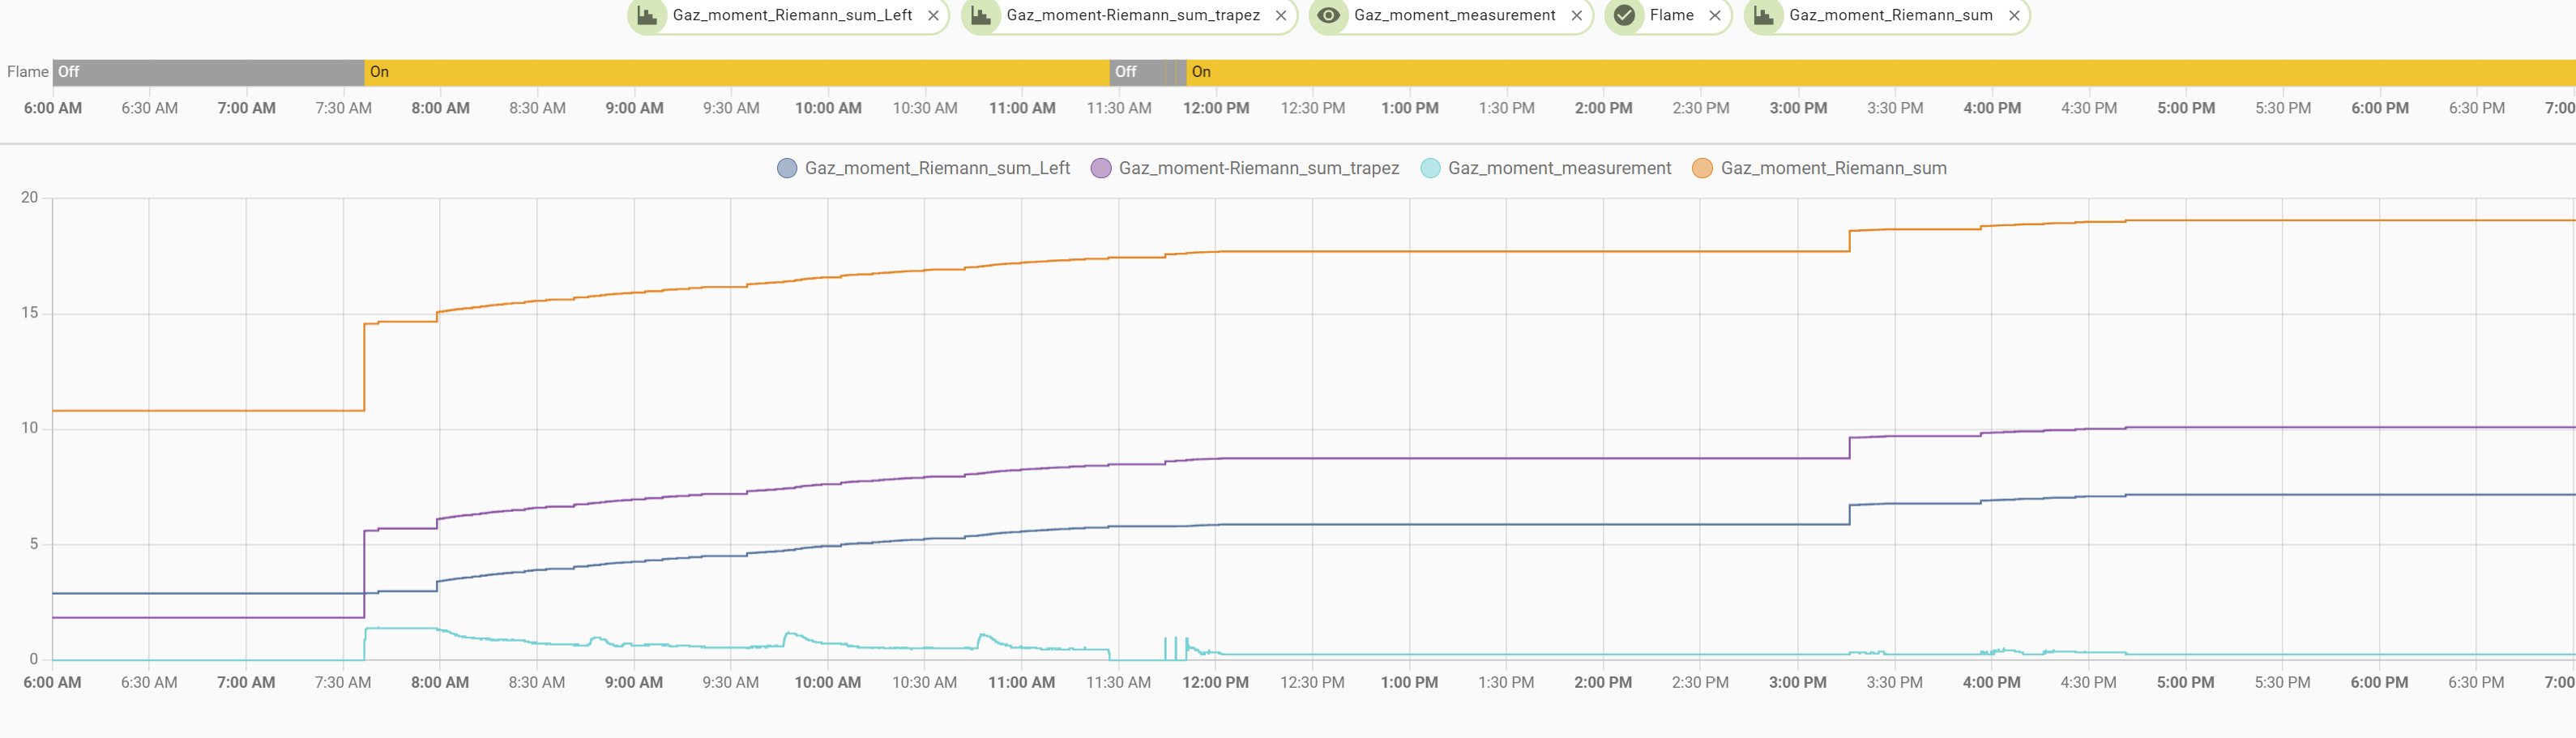This screenshot has height=738, width=2576.
Task: Click the second Off segment on Flame timeline
Action: coord(1136,72)
